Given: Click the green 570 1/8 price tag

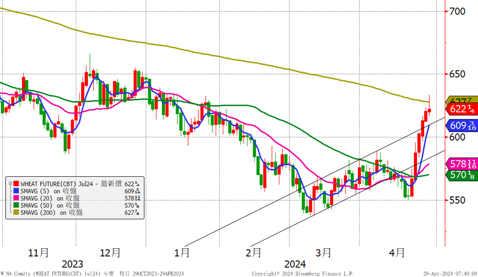Looking at the screenshot, I should [461, 175].
